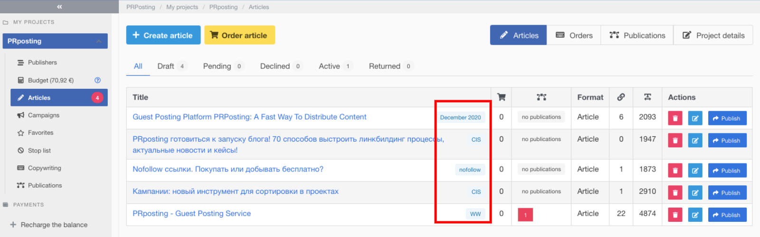The image size is (760, 237).
Task: Click the Articles sidebar badge showing 4
Action: pos(97,97)
